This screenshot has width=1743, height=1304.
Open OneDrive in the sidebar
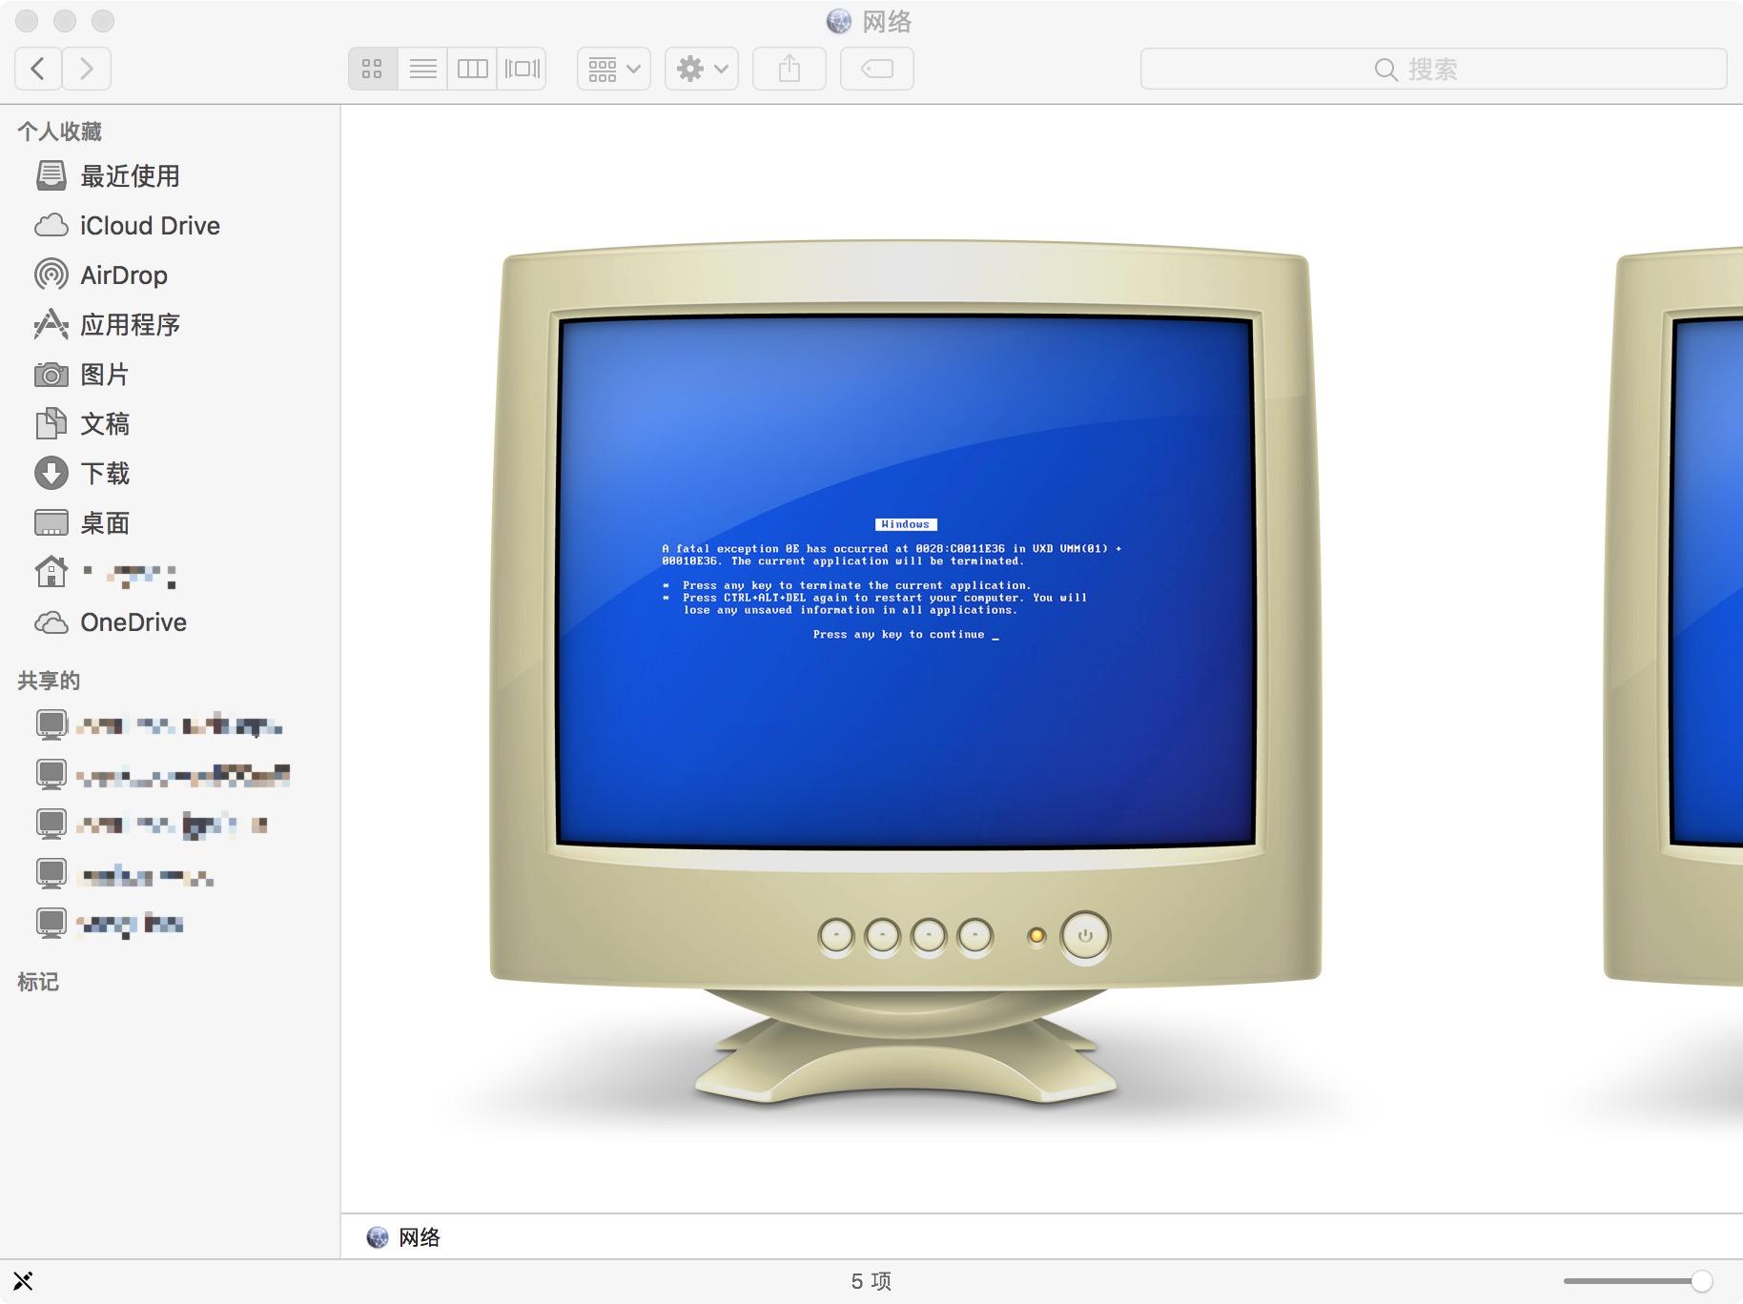point(133,621)
